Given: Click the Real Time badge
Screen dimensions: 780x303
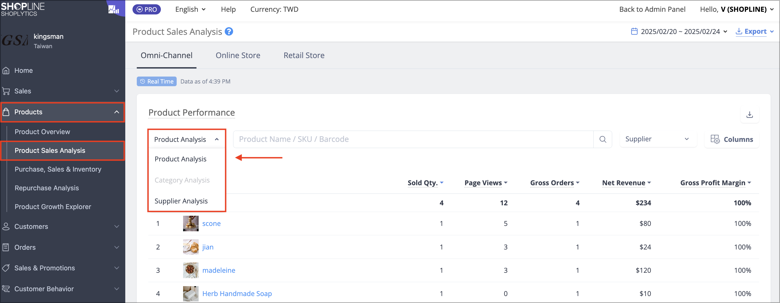Looking at the screenshot, I should point(157,81).
